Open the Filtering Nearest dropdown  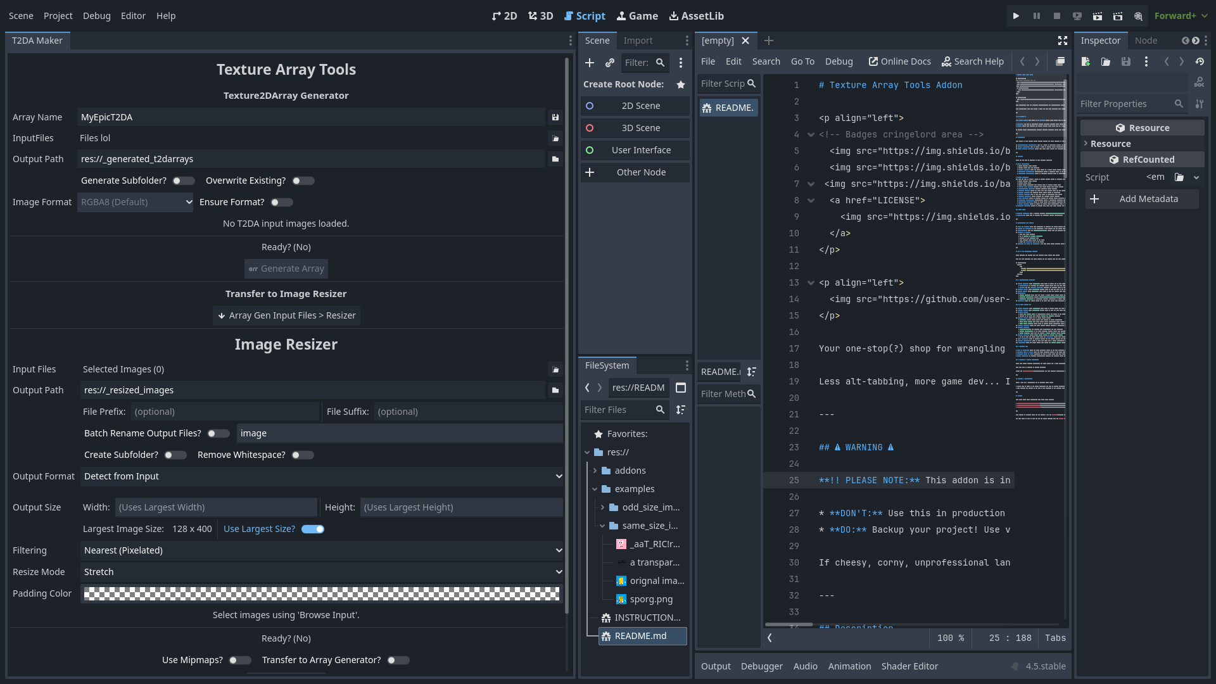point(322,550)
